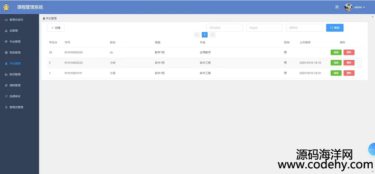The height and width of the screenshot is (174, 375).
Task: Focus the 学生姓名 search field
Action: [x=225, y=27]
